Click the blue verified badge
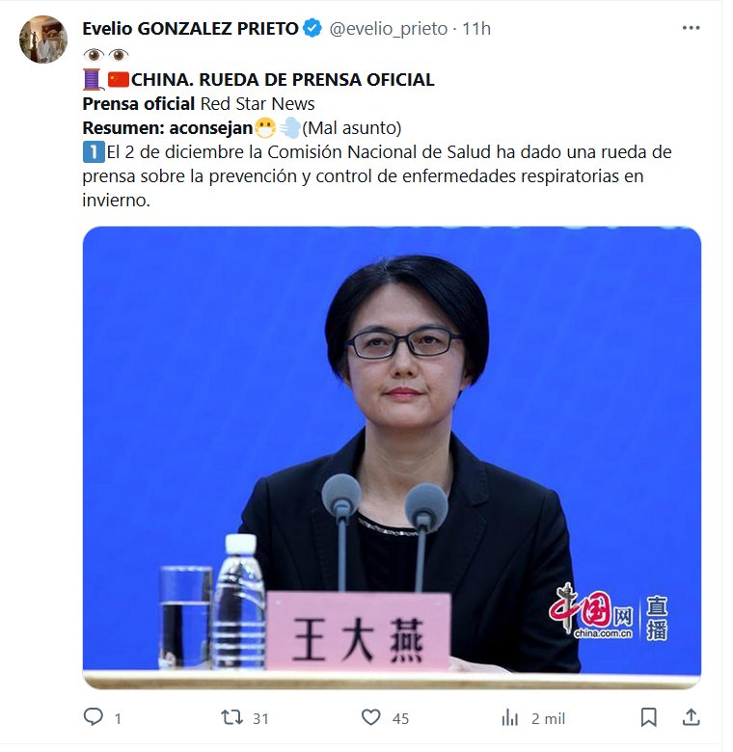 tap(312, 28)
